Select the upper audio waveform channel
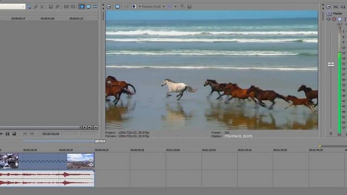This screenshot has height=195, width=347. 47,174
